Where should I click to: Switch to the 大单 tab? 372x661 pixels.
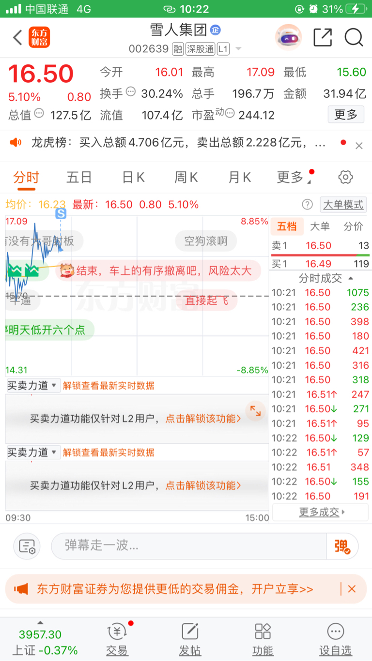point(320,226)
